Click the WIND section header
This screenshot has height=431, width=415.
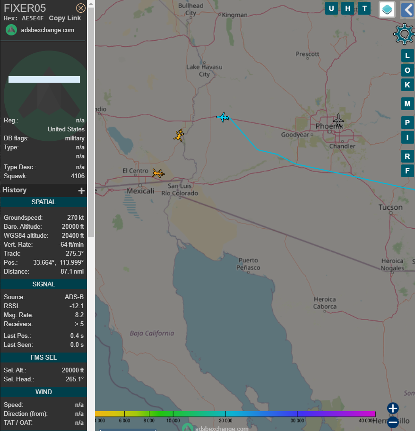click(x=43, y=392)
